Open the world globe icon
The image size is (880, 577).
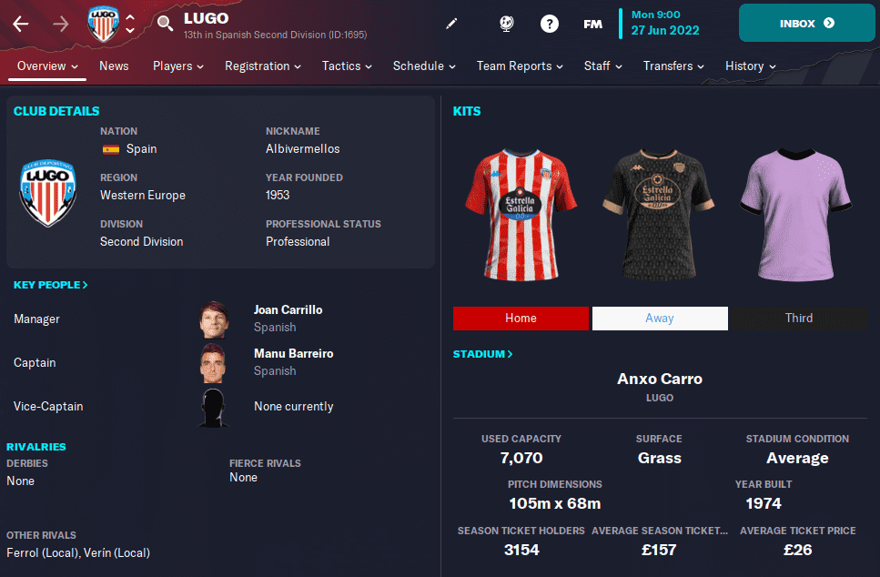(x=506, y=24)
